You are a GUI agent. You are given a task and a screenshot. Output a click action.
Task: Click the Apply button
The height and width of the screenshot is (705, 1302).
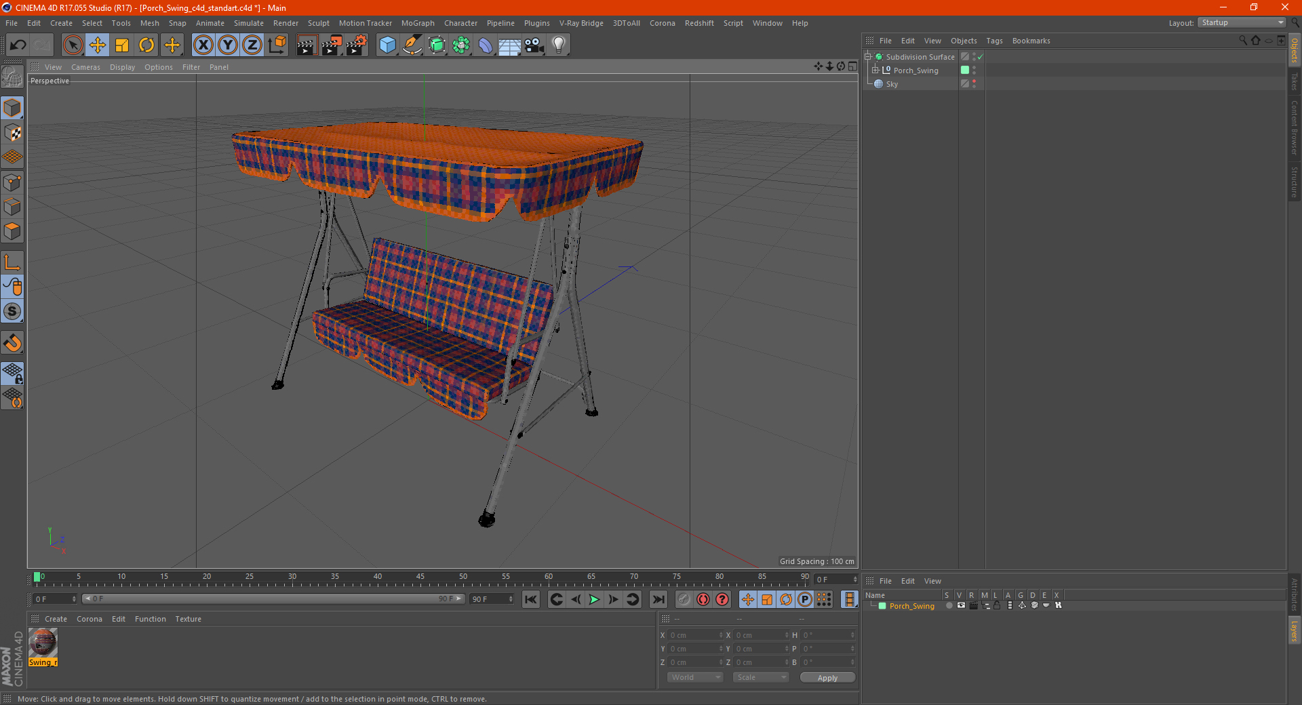[x=827, y=678]
